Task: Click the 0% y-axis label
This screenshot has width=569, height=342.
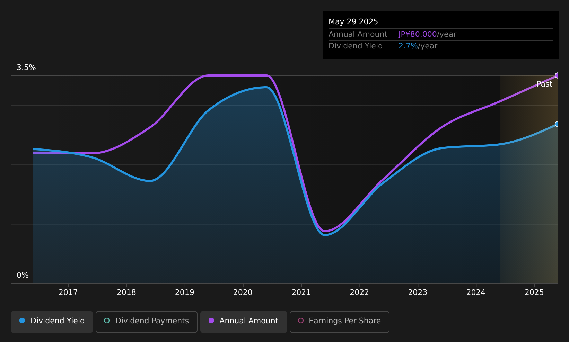Action: coord(23,275)
